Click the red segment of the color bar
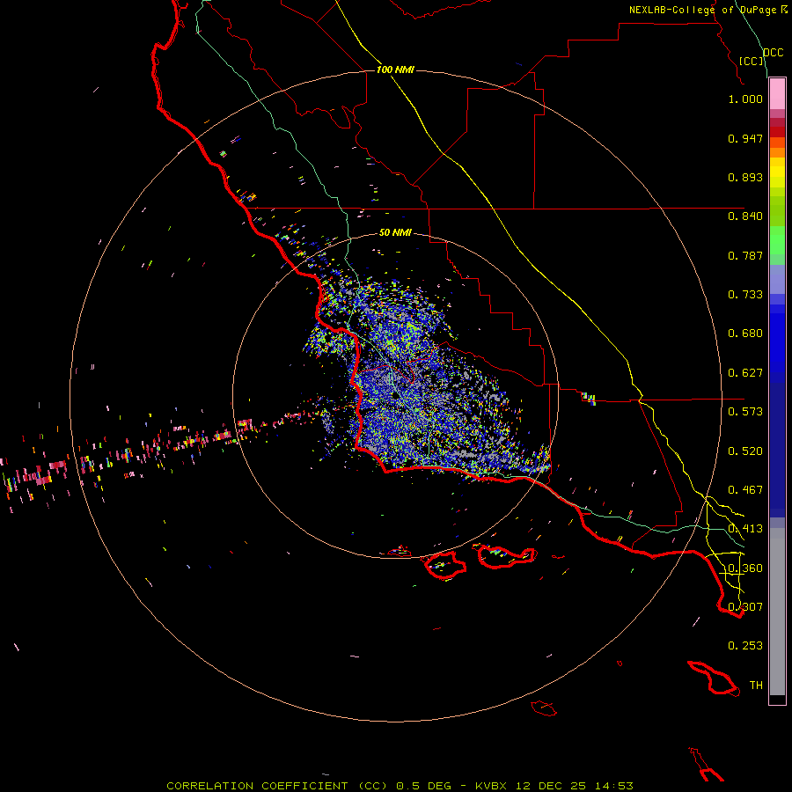The image size is (792, 792). click(x=777, y=132)
